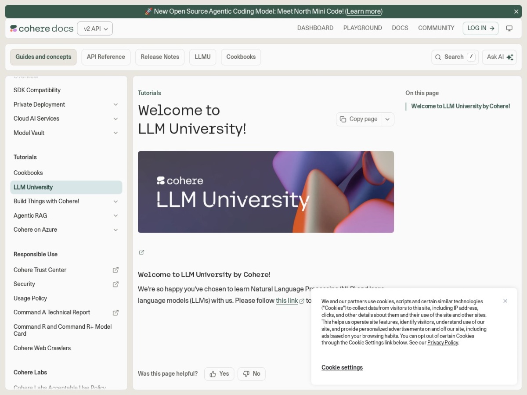Open Cookie settings link
Image resolution: width=527 pixels, height=395 pixels.
[x=342, y=367]
